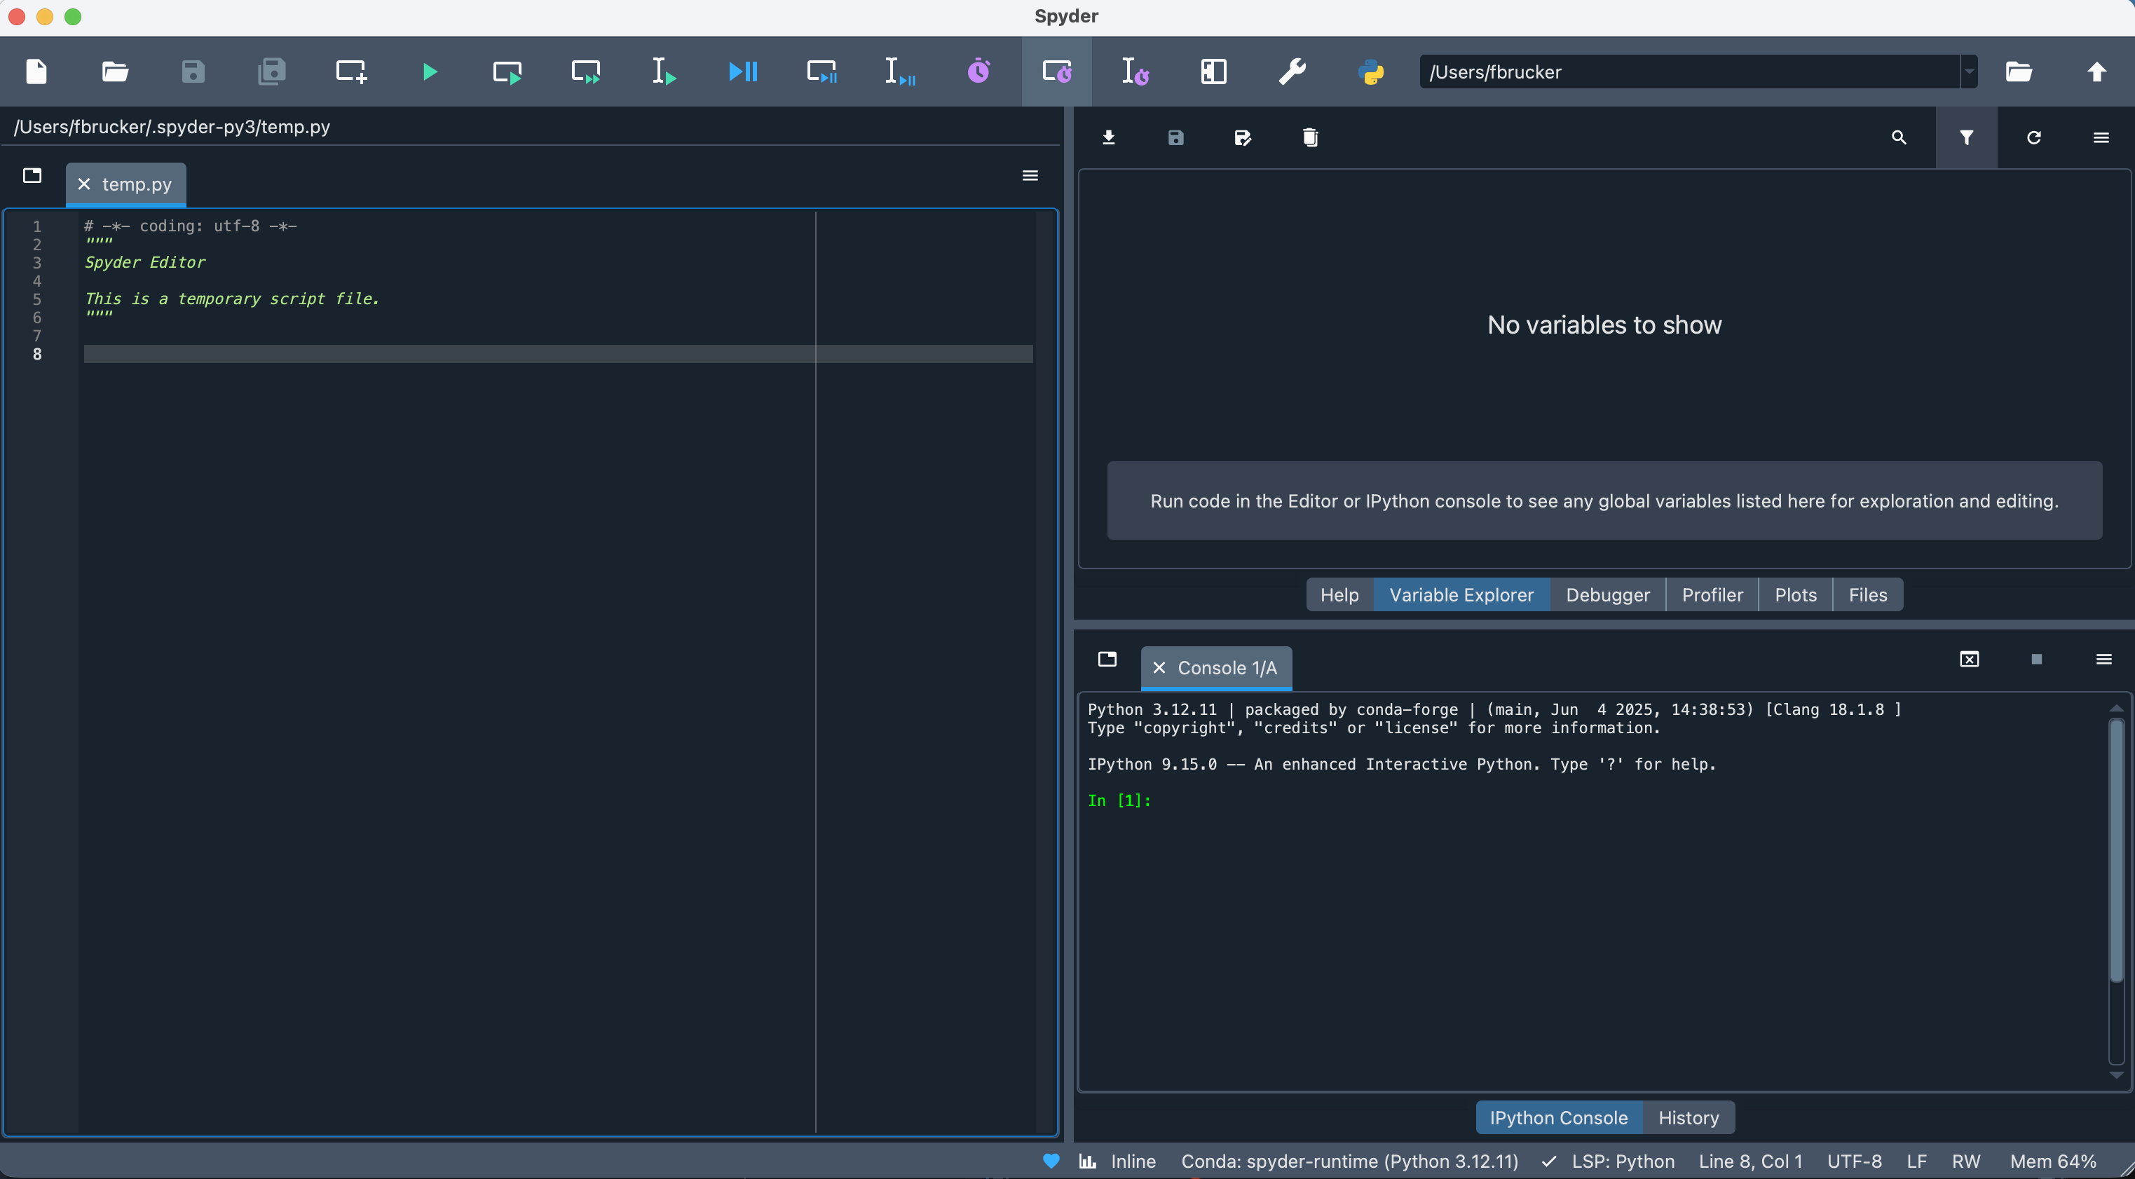This screenshot has height=1179, width=2135.
Task: Close the temp.py editor tab
Action: [x=83, y=184]
